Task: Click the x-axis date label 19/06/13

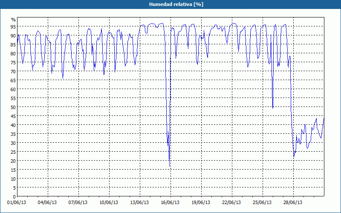Action: tap(201, 203)
